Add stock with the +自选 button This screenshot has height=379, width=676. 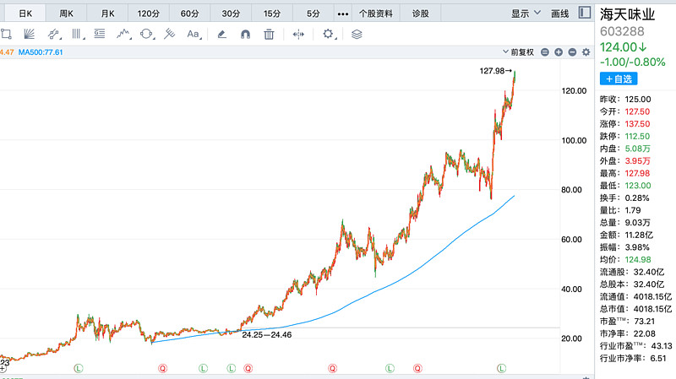[x=617, y=79]
